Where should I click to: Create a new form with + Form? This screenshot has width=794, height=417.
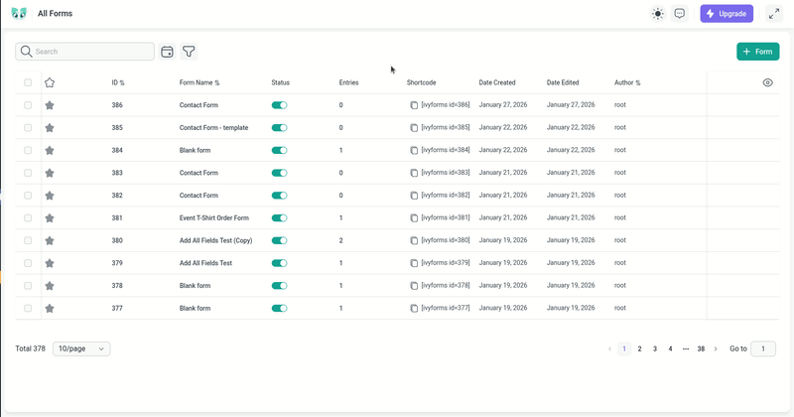757,52
